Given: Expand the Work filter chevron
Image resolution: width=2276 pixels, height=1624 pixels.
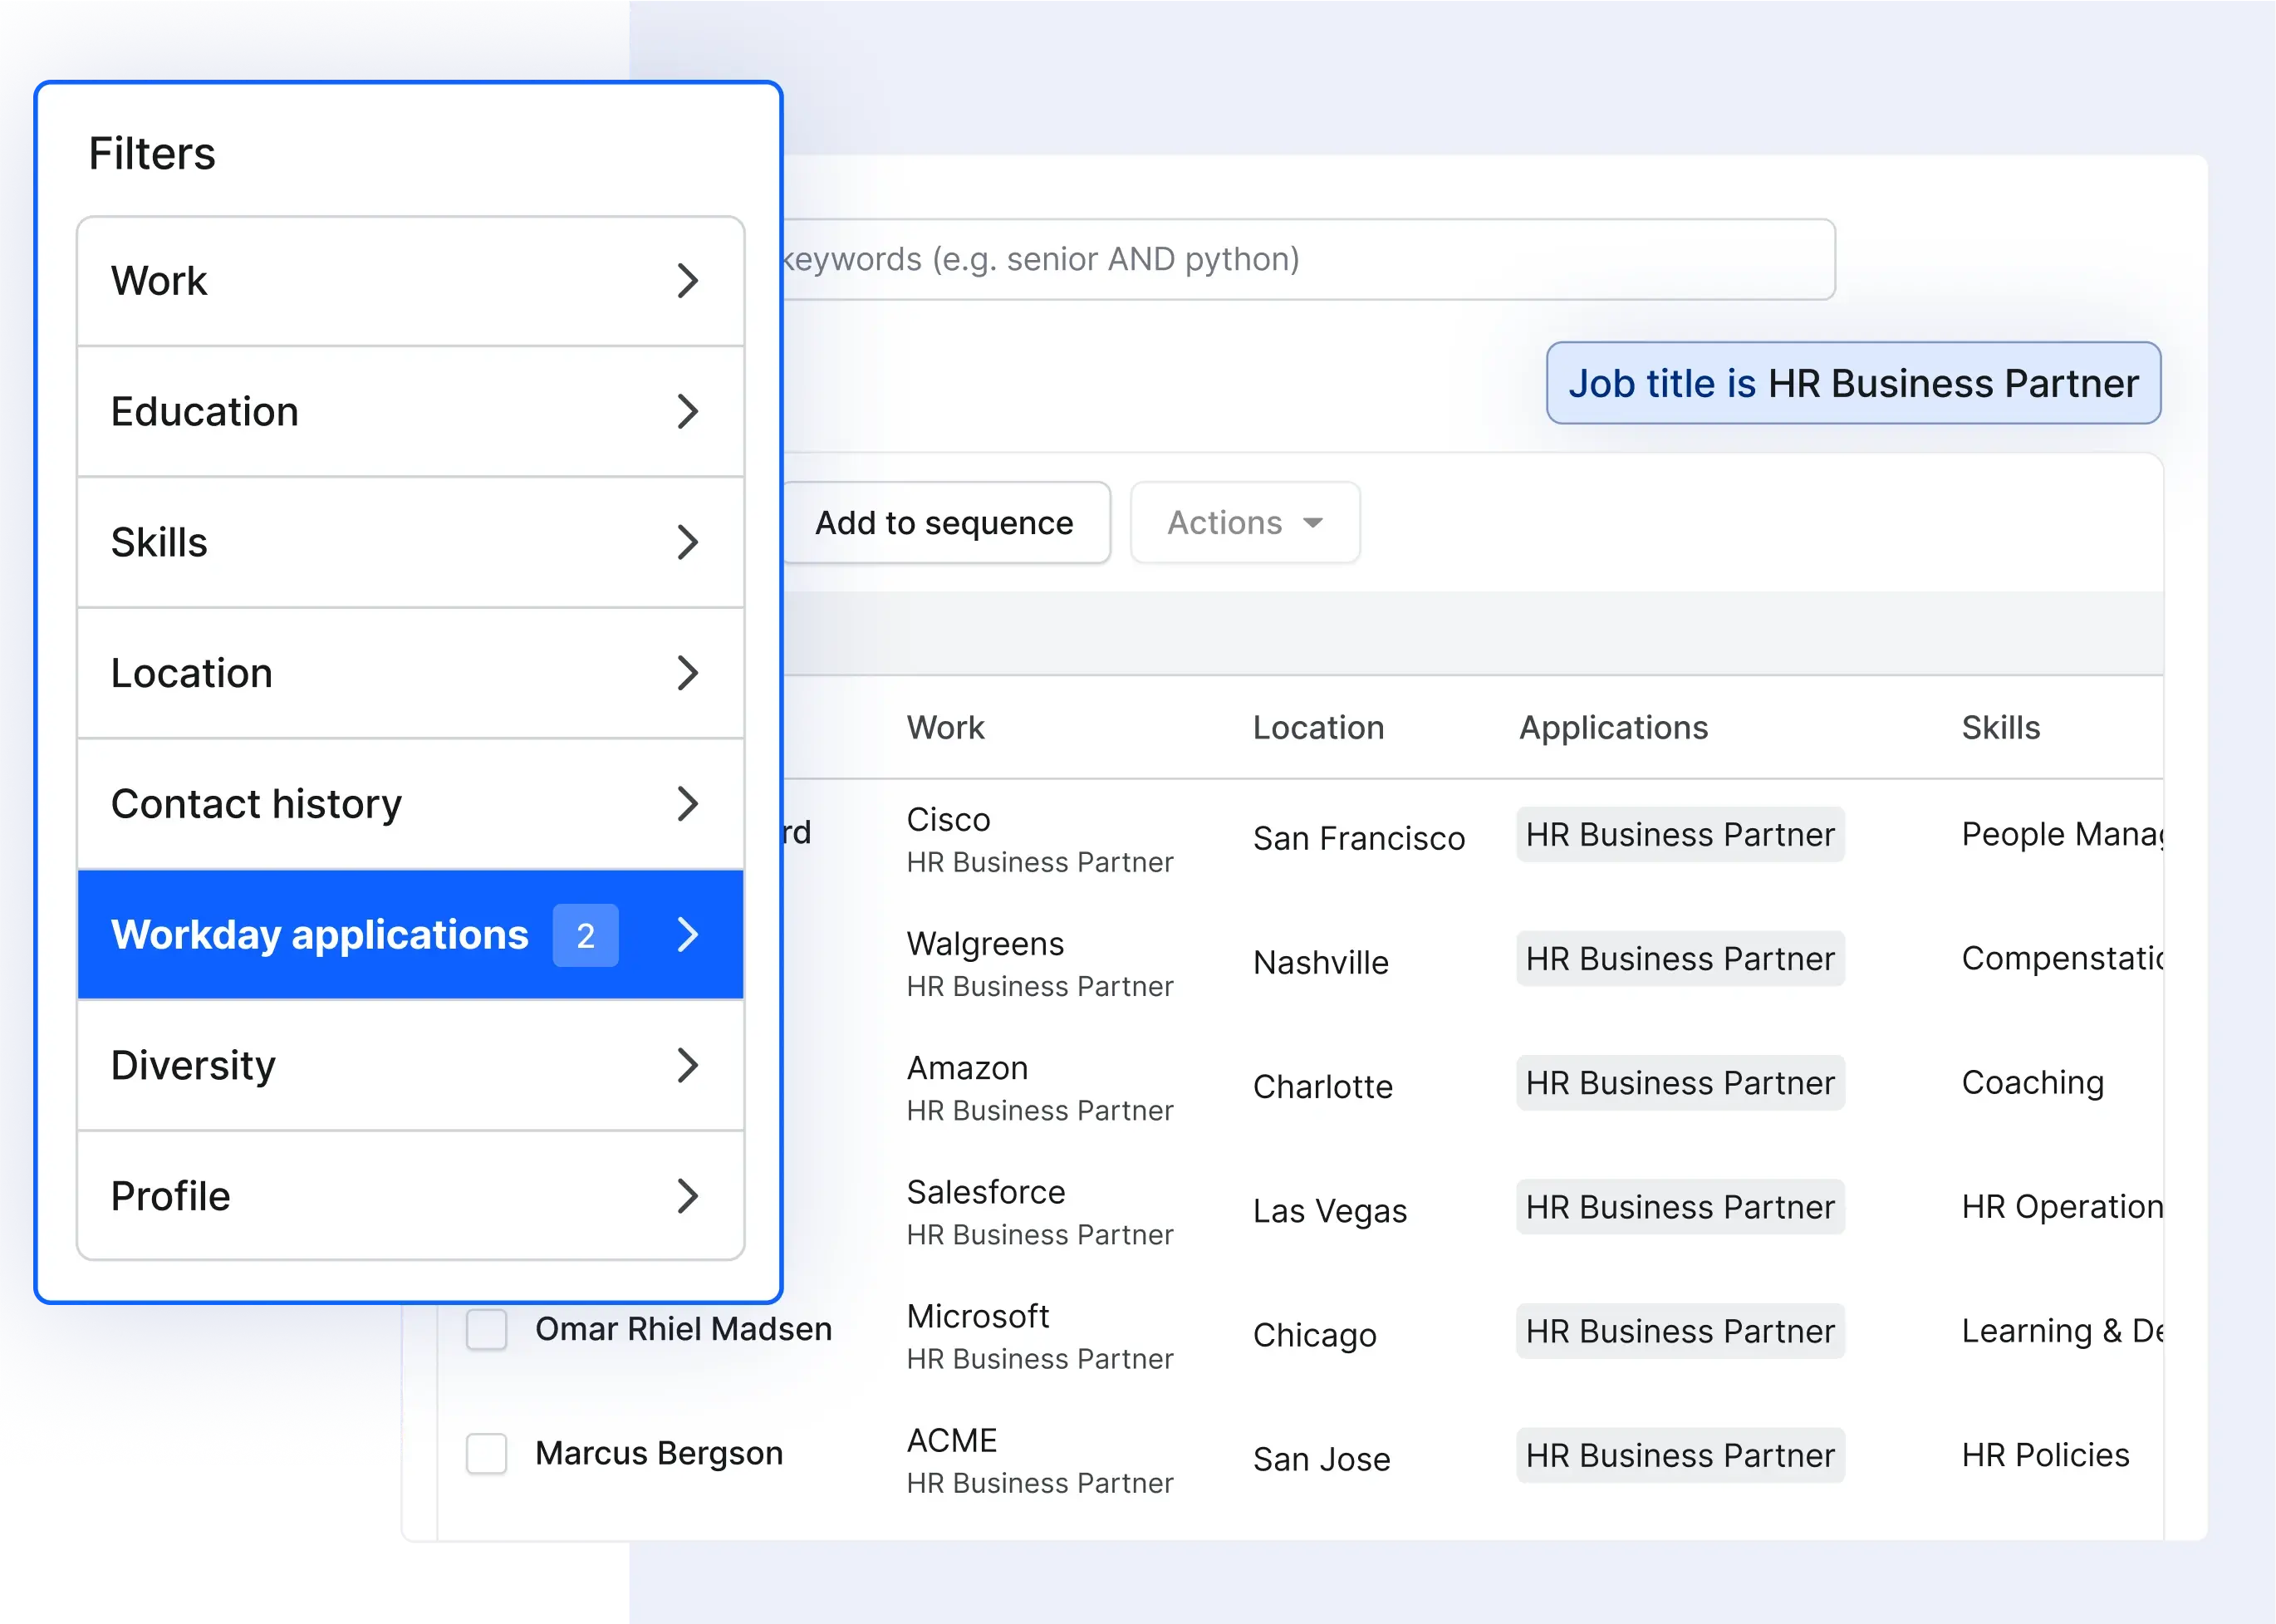Looking at the screenshot, I should (687, 281).
